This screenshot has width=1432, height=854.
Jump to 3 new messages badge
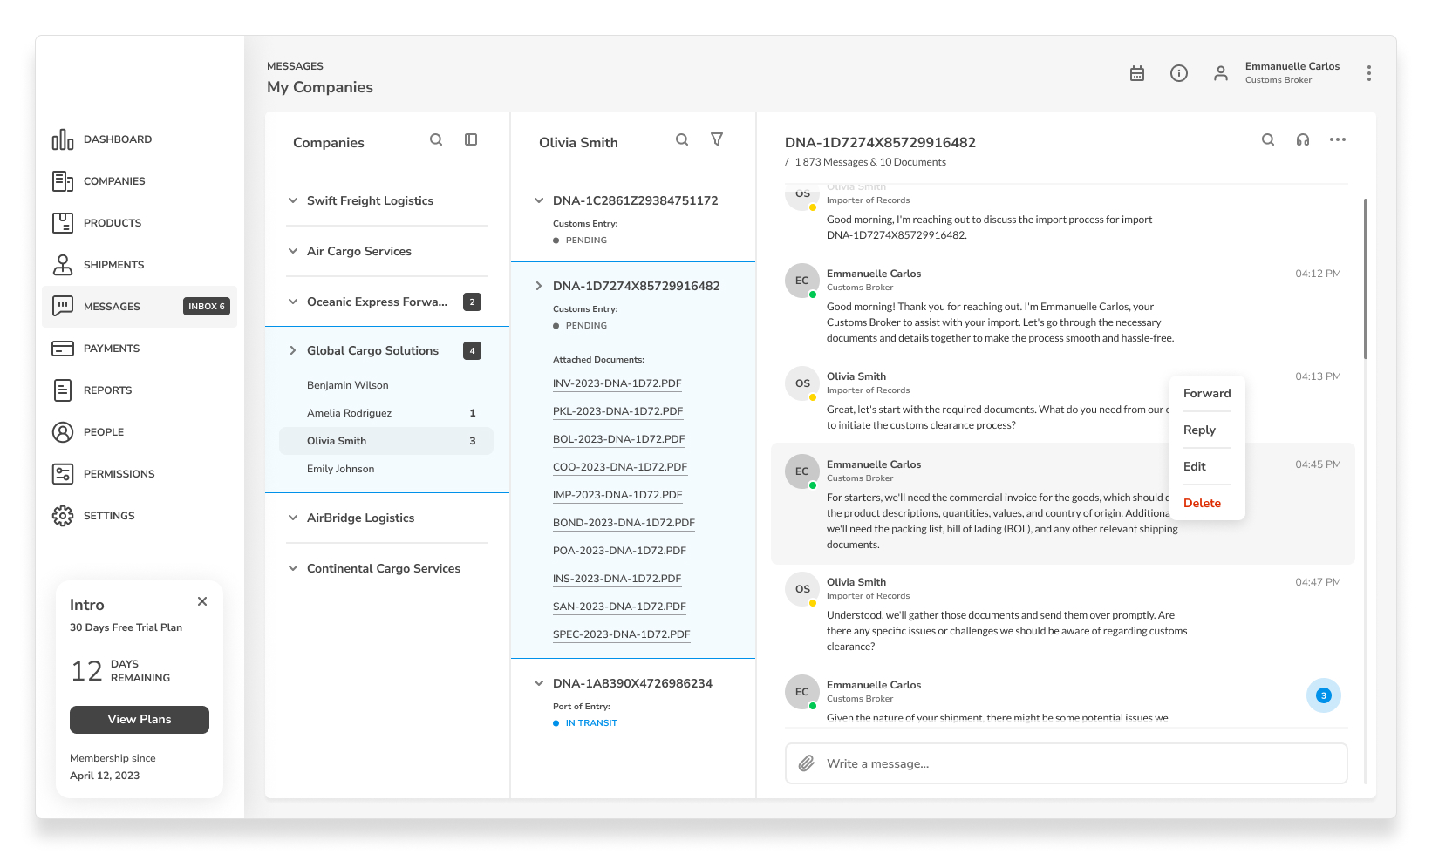(1323, 695)
